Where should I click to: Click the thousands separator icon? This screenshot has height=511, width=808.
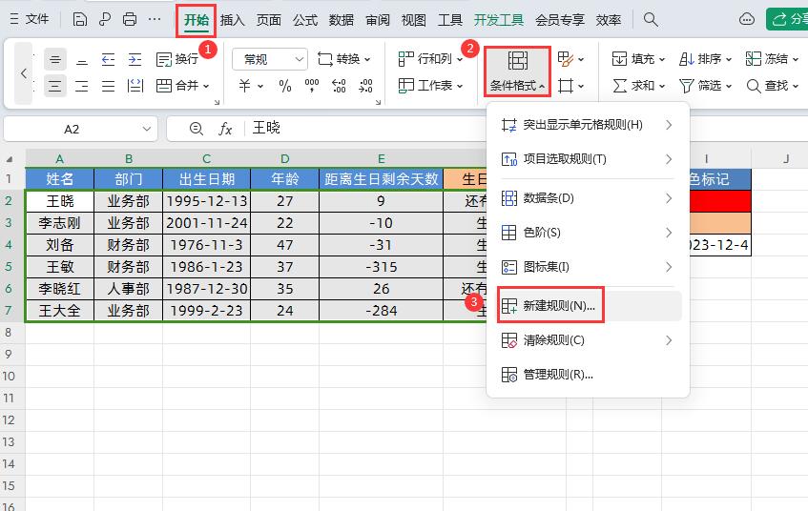pyautogui.click(x=311, y=86)
